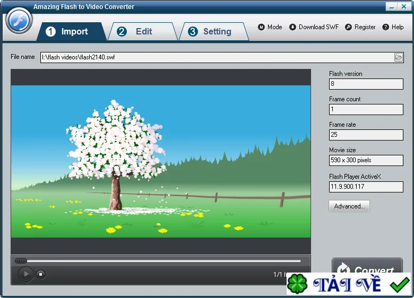414x298 pixels.
Task: Stop the flash preview playback
Action: click(40, 274)
